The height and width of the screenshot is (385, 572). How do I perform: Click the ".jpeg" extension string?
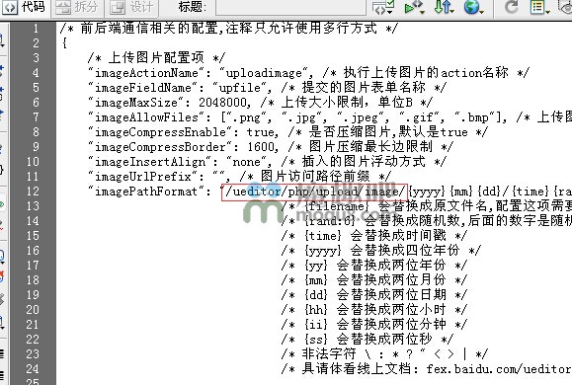(361, 117)
